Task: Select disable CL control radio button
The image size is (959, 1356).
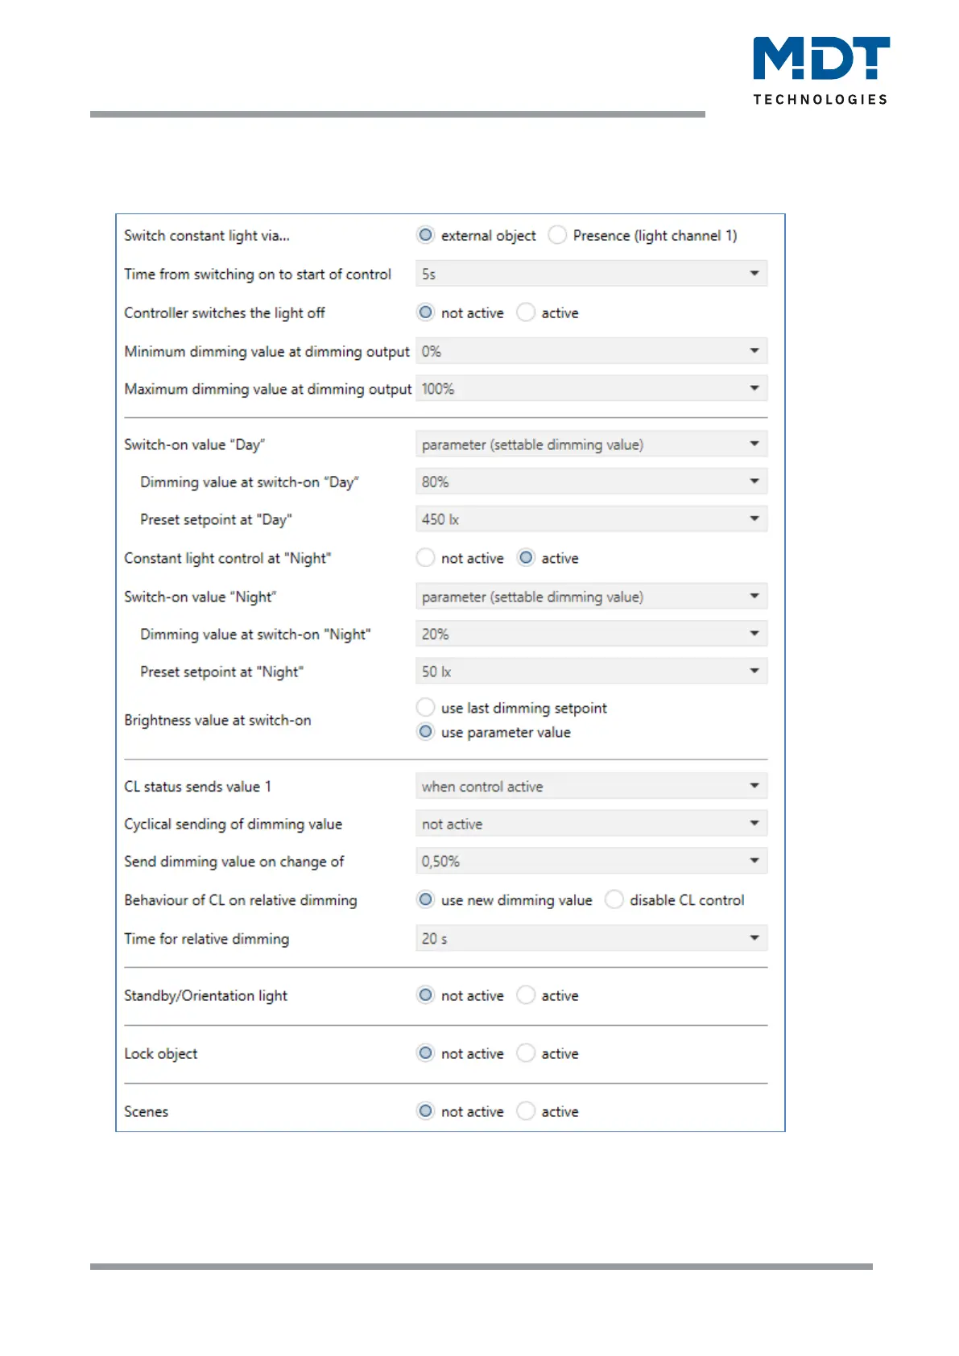Action: coord(614,899)
